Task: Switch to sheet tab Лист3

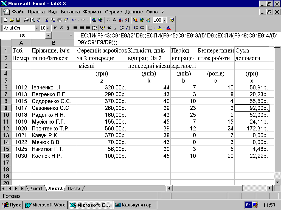Action: (74, 188)
